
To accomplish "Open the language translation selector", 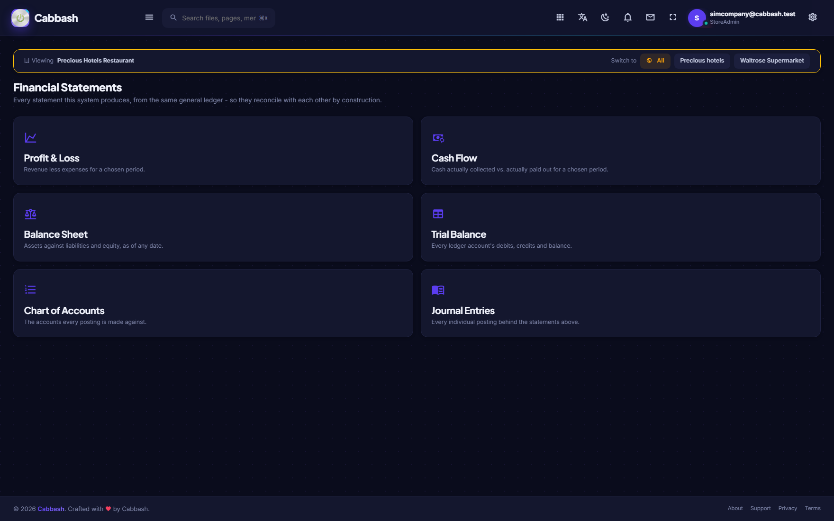I will pos(583,18).
